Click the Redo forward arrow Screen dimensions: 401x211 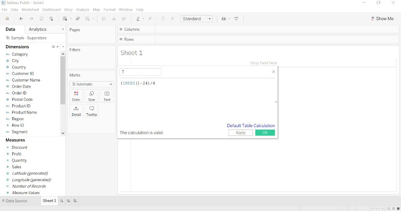point(31,19)
